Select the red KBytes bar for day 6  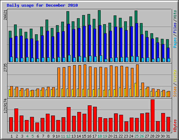point(37,127)
